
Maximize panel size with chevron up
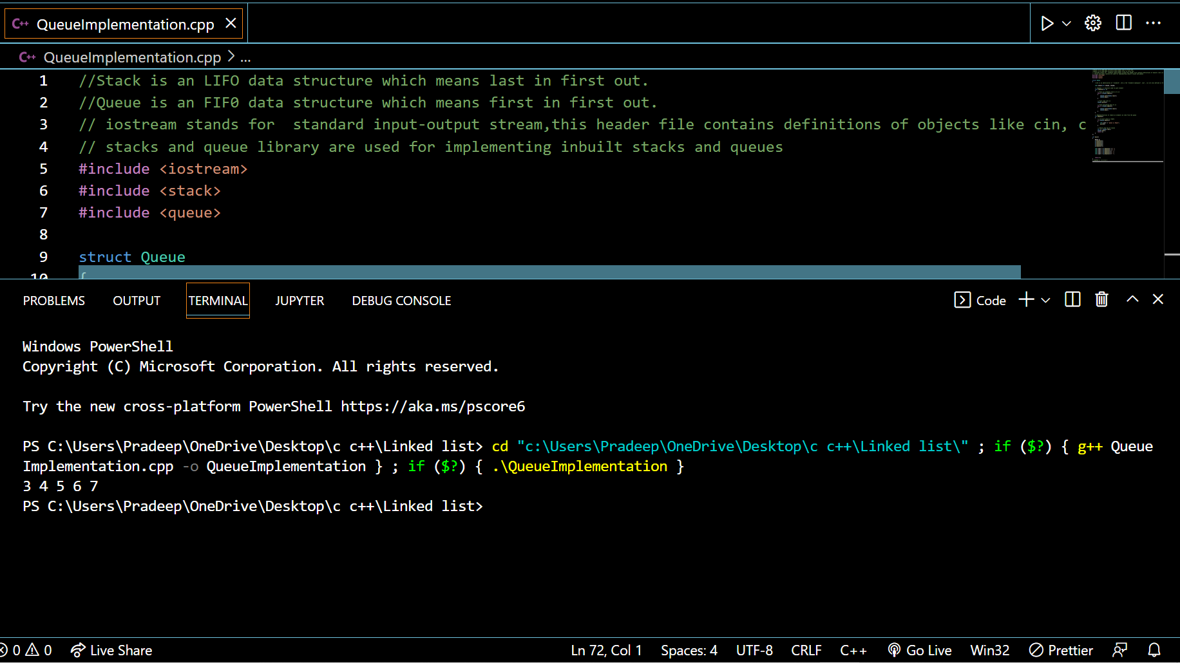point(1132,299)
